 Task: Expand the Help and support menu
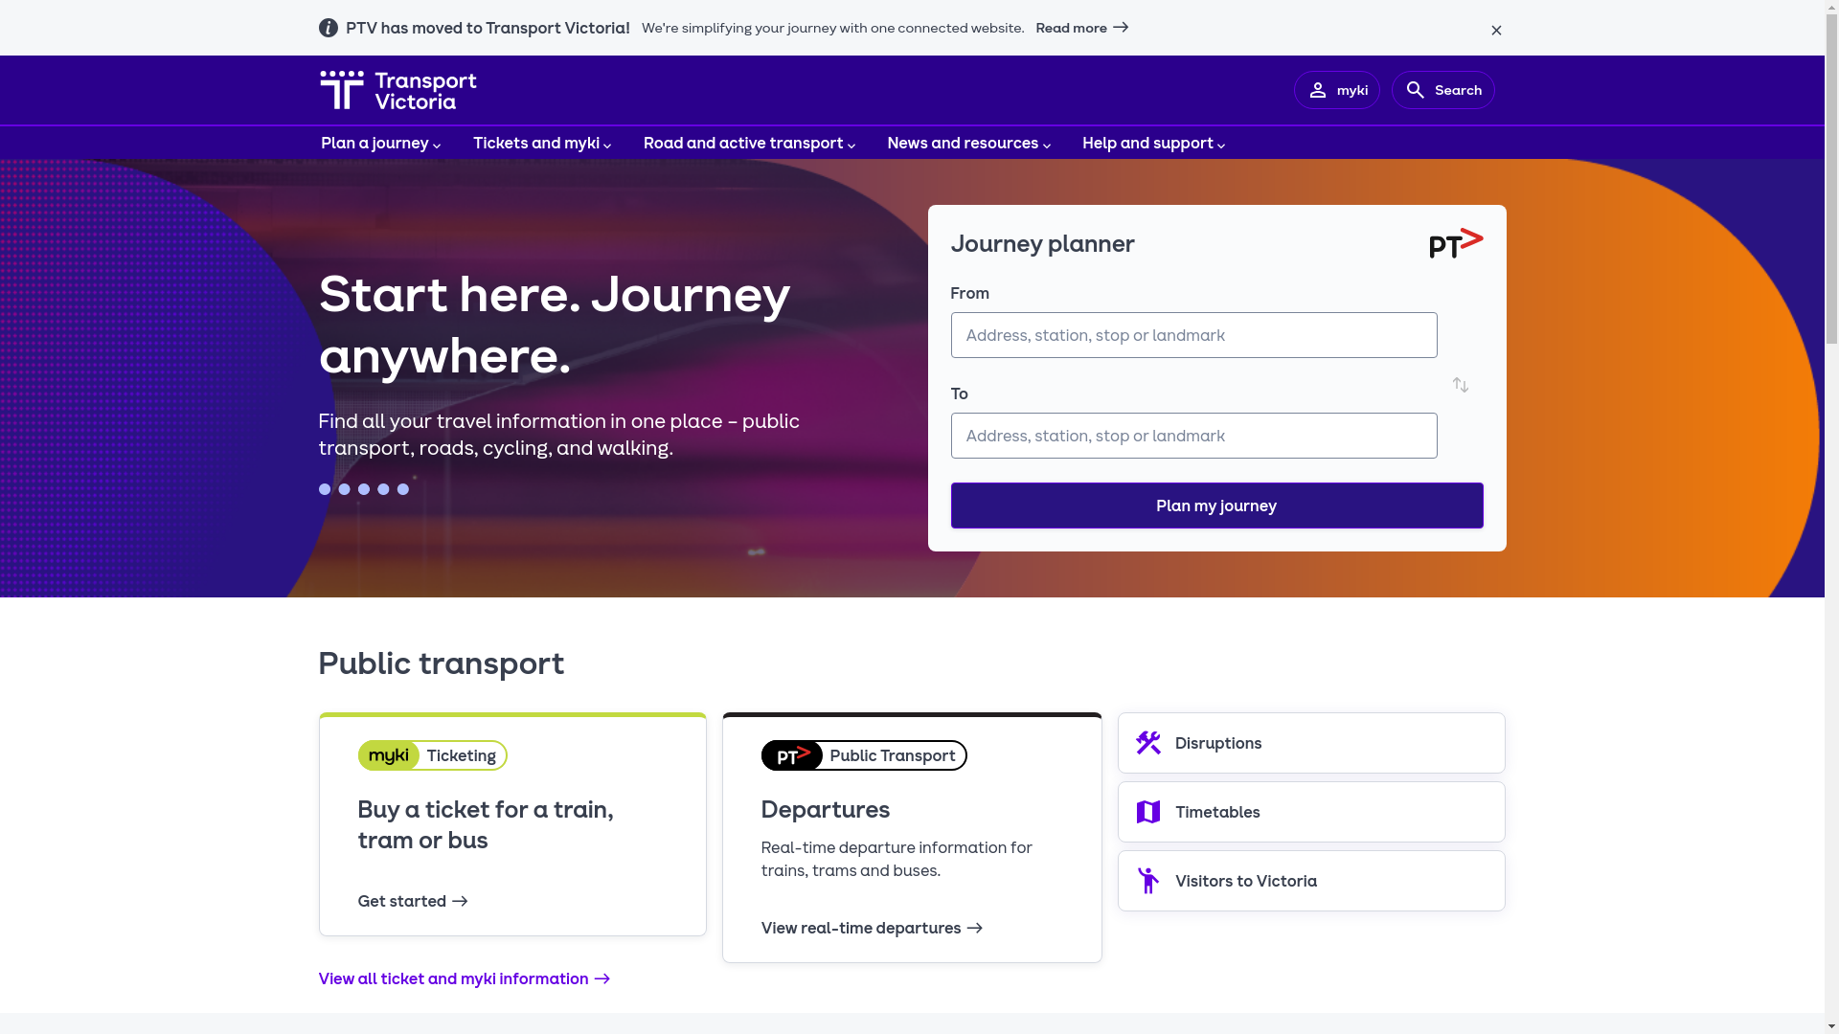1154,144
